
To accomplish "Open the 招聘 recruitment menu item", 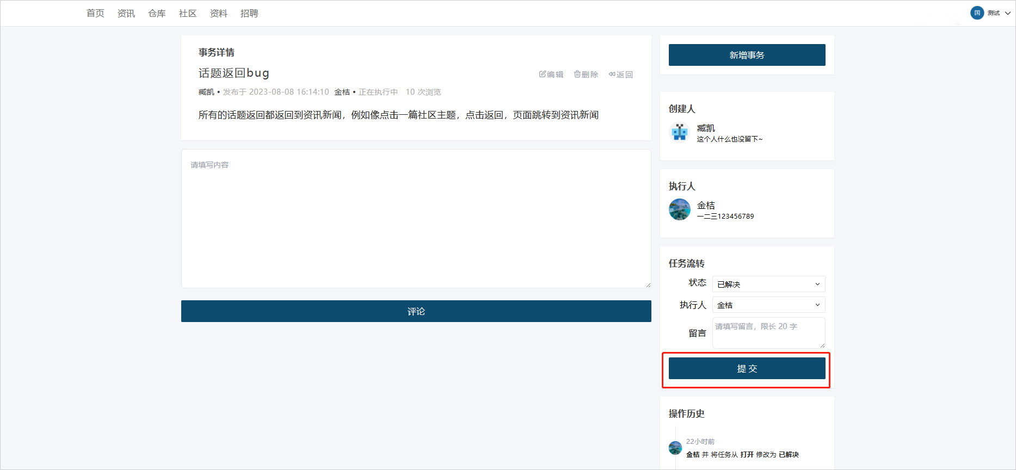I will pos(249,13).
